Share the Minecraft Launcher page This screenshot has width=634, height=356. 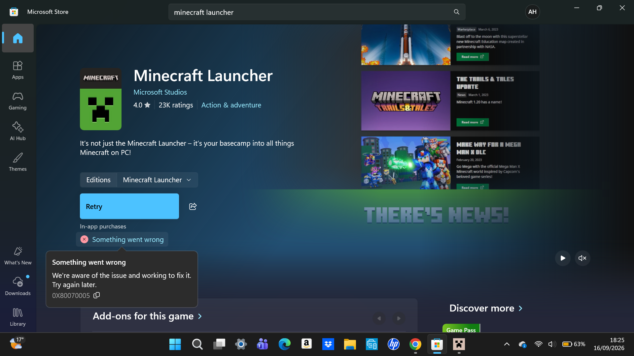coord(193,206)
